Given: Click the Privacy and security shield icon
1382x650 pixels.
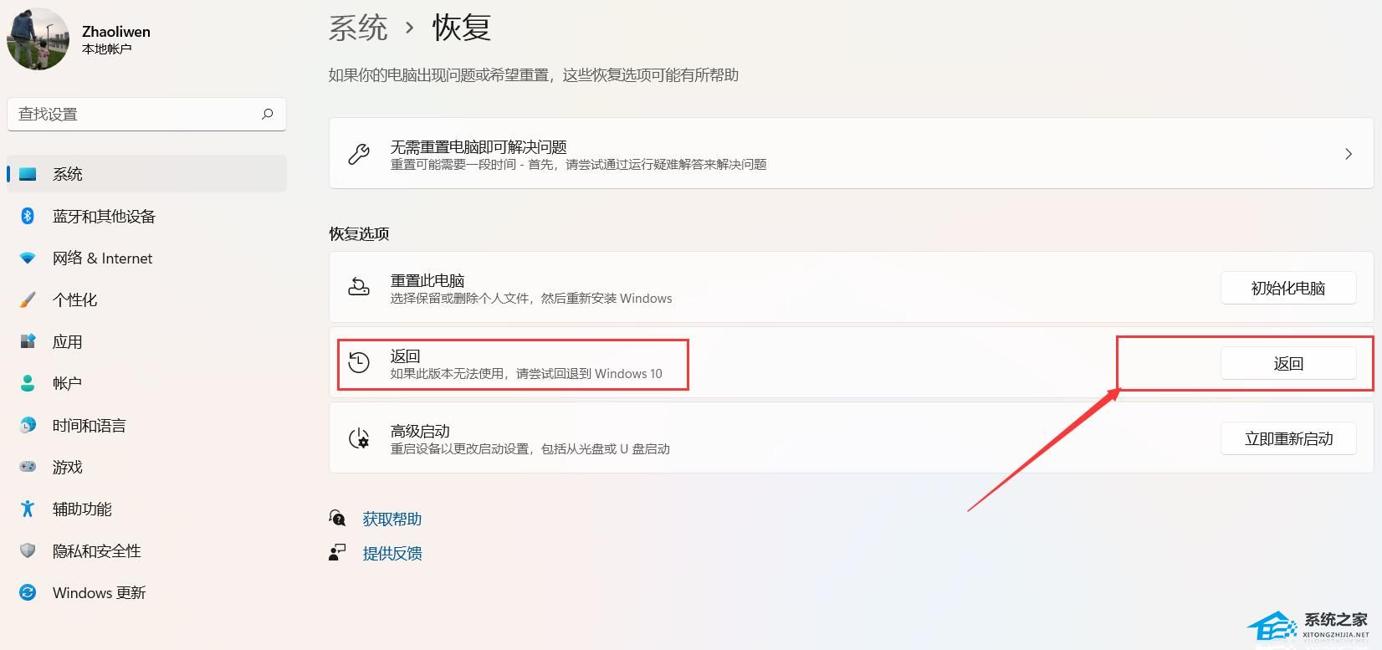Looking at the screenshot, I should coord(28,550).
